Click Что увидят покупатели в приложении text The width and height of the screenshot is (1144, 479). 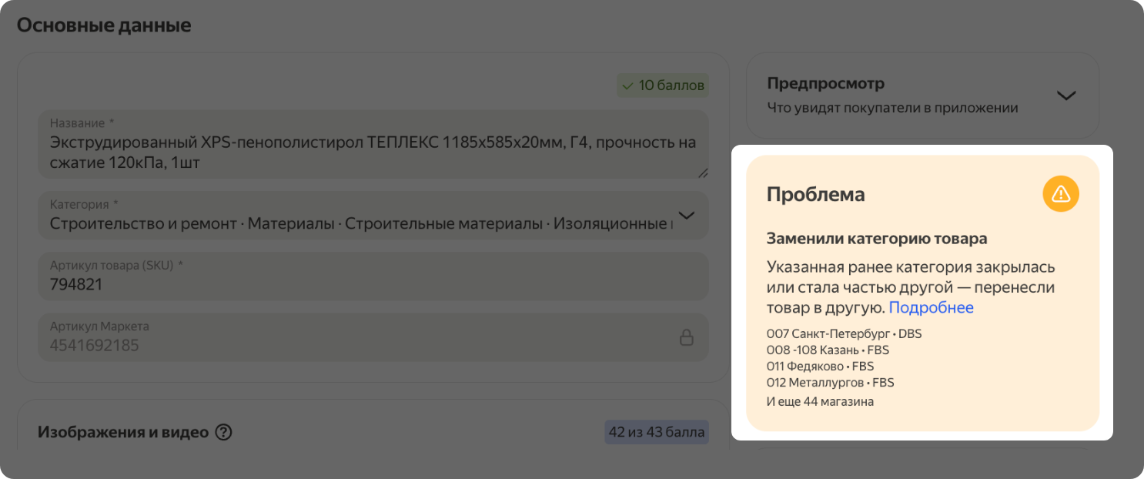[892, 108]
